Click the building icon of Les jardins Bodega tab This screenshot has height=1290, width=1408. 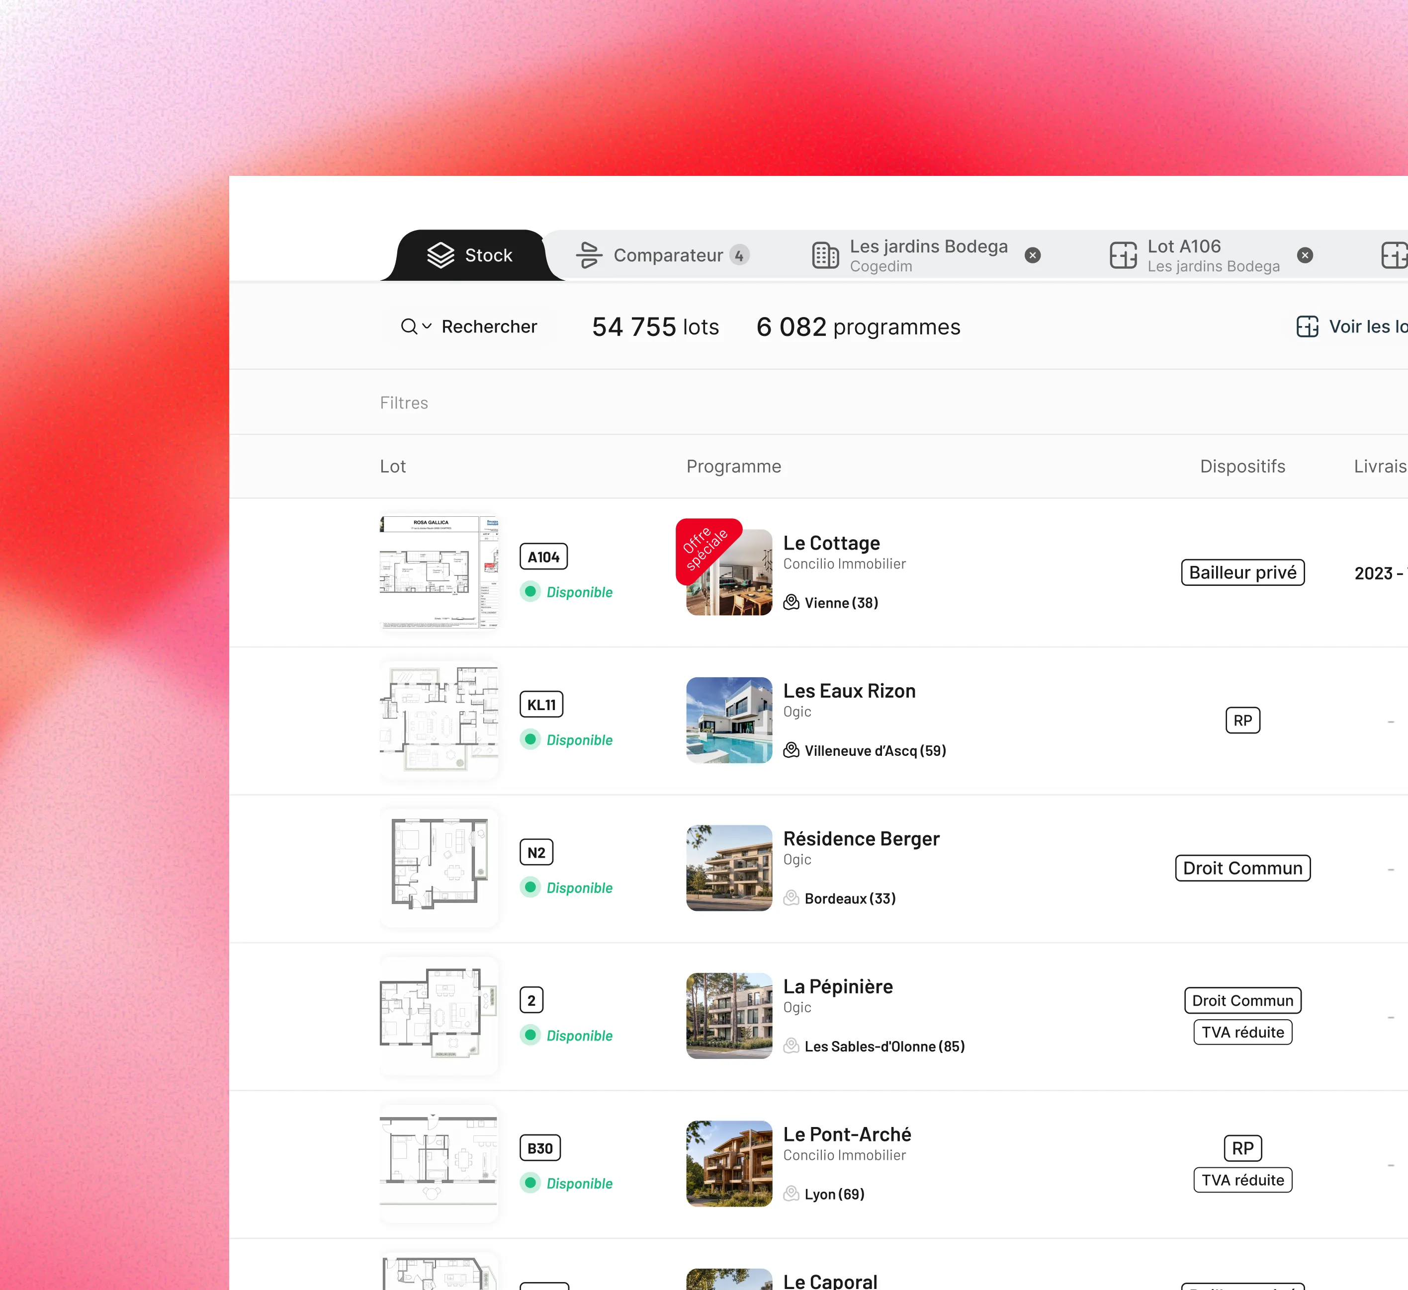click(x=825, y=255)
